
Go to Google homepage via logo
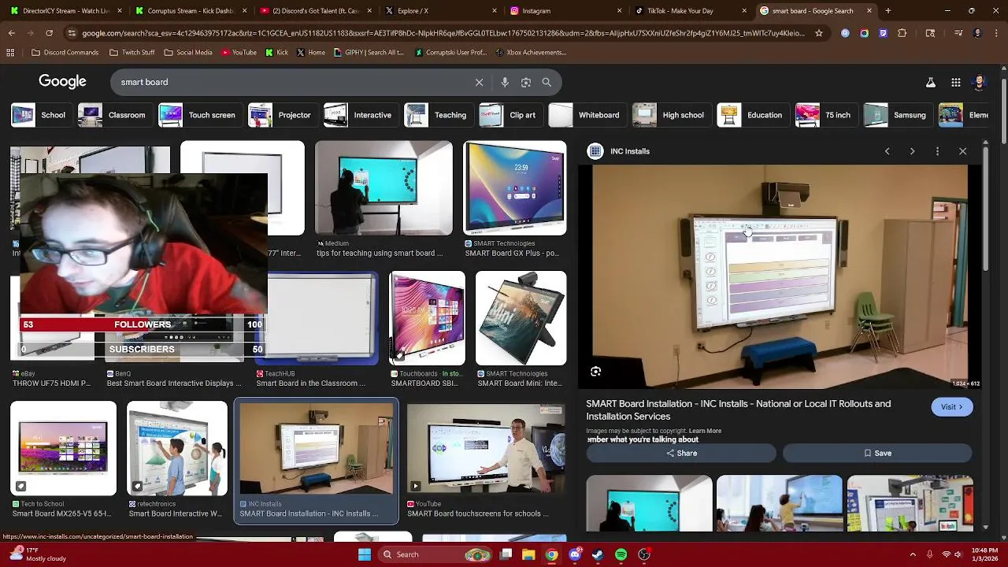click(x=62, y=82)
